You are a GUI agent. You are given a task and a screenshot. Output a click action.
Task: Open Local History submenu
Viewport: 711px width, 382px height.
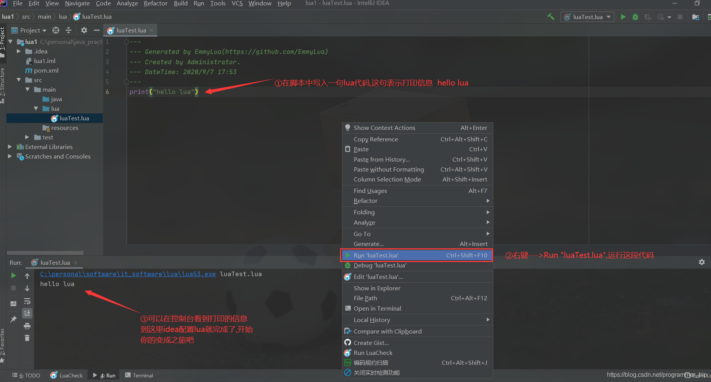click(x=417, y=320)
